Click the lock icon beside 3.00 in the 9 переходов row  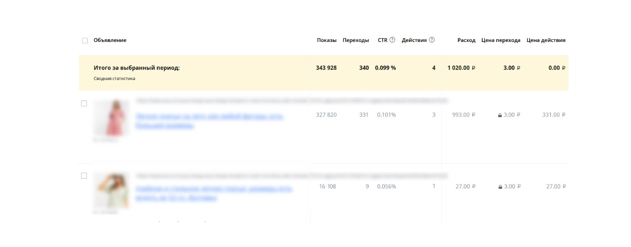coord(500,187)
